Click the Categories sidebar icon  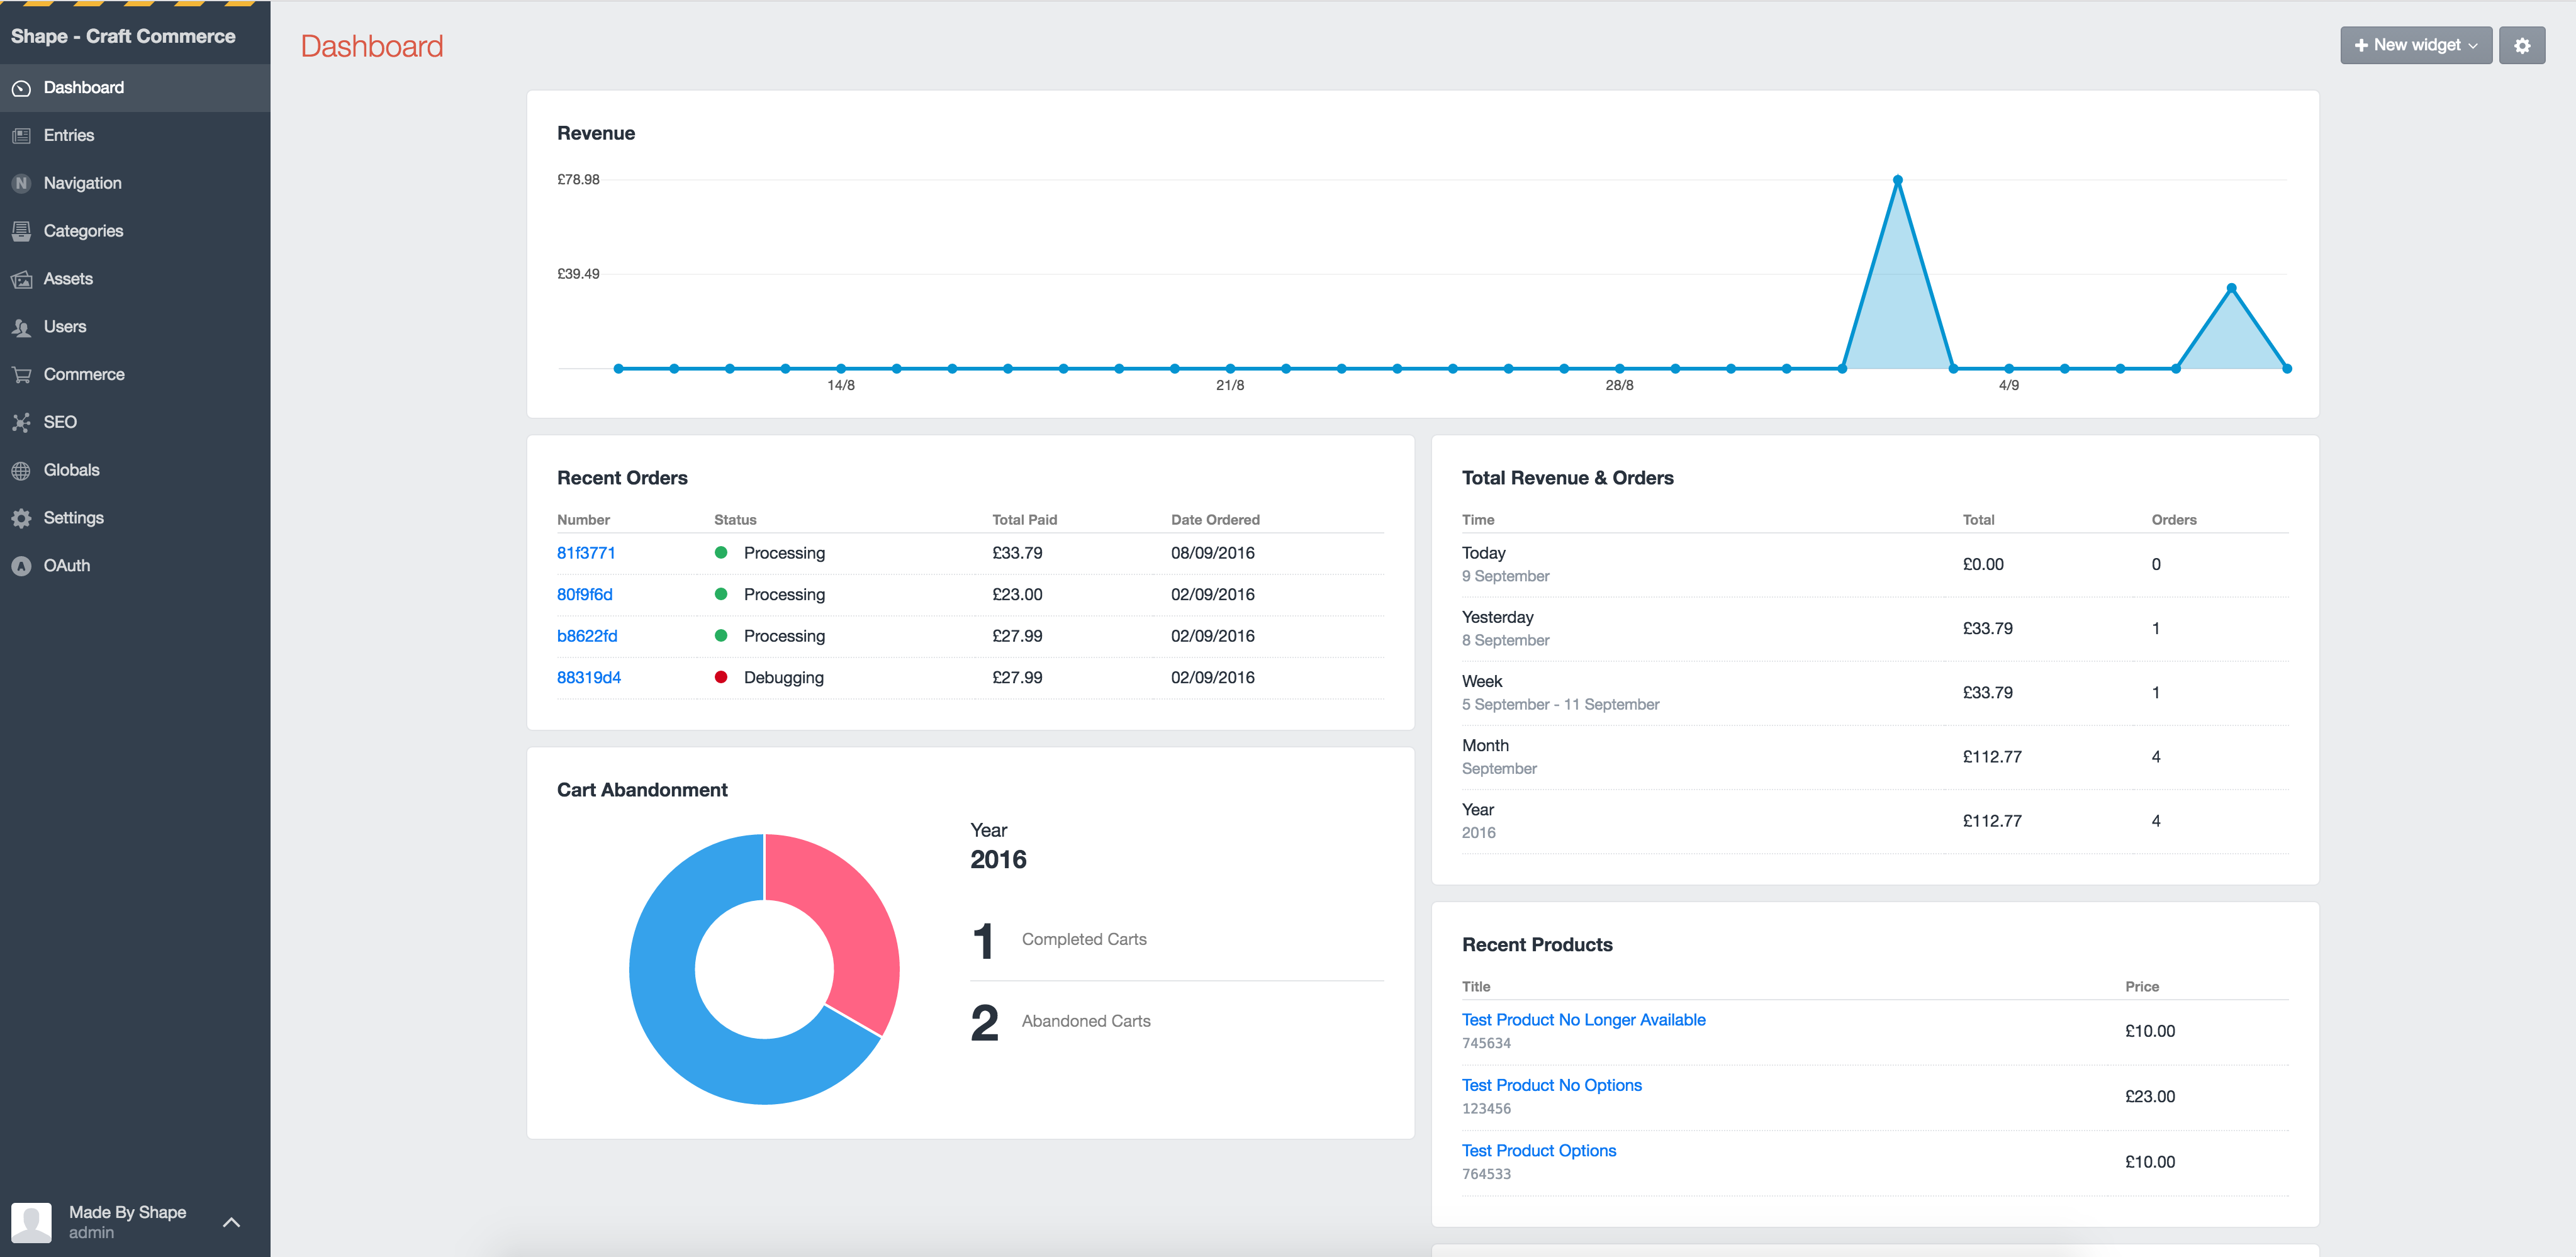tap(21, 231)
